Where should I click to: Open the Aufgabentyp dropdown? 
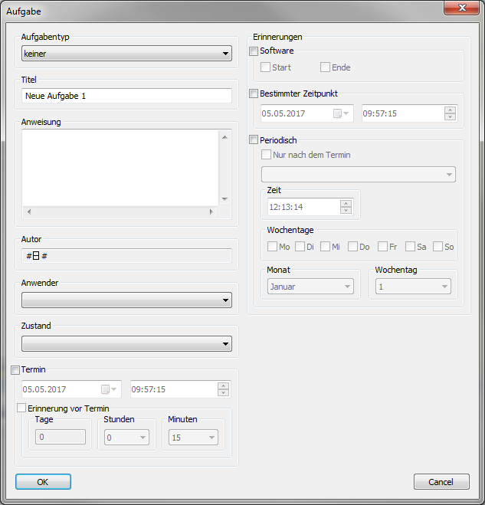click(x=126, y=54)
